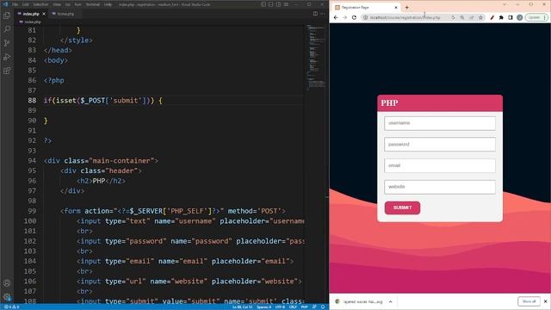Viewport: 551px width, 310px height.
Task: Click the zoom magnifier icon in the address bar
Action: 462,17
